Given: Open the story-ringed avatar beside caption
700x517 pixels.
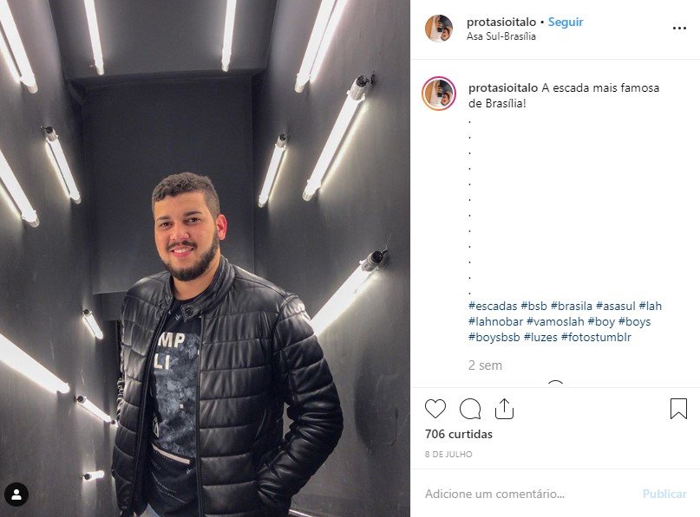Looking at the screenshot, I should [438, 94].
